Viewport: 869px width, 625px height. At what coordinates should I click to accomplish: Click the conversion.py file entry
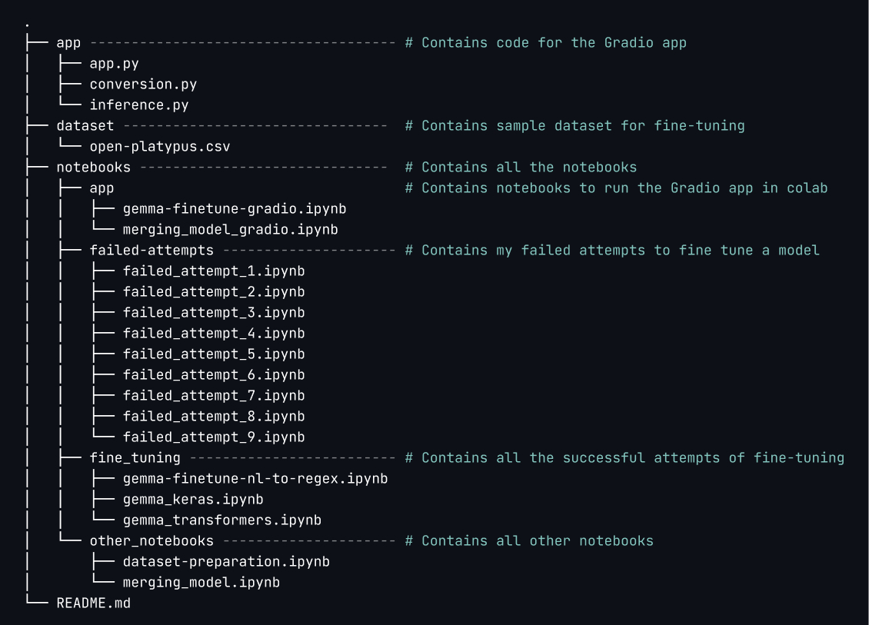point(143,85)
